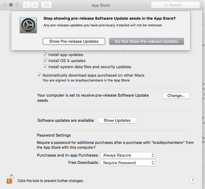The width and height of the screenshot is (205, 189).
Task: Click 'Your computer is set to receive' text
Action: pyautogui.click(x=93, y=98)
